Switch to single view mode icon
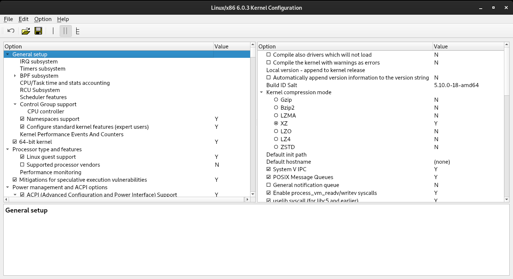 [x=53, y=31]
